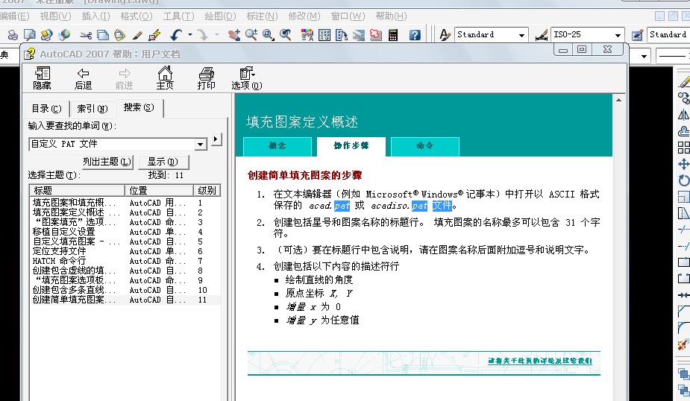The image size is (690, 401).
Task: Click the help content scrollbar up arrow
Action: (618, 100)
